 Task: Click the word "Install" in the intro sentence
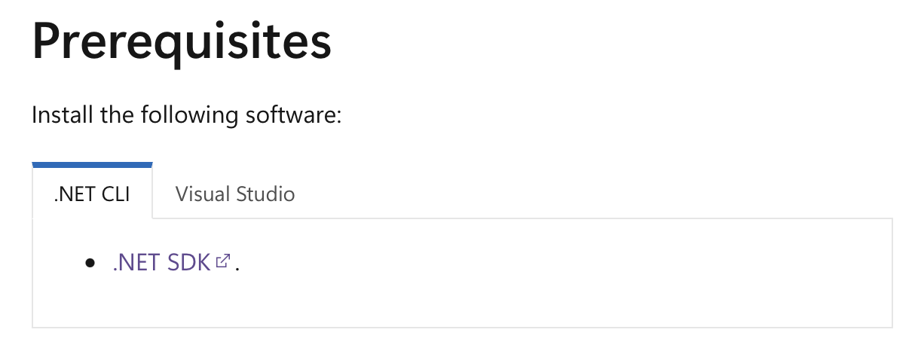(x=60, y=117)
